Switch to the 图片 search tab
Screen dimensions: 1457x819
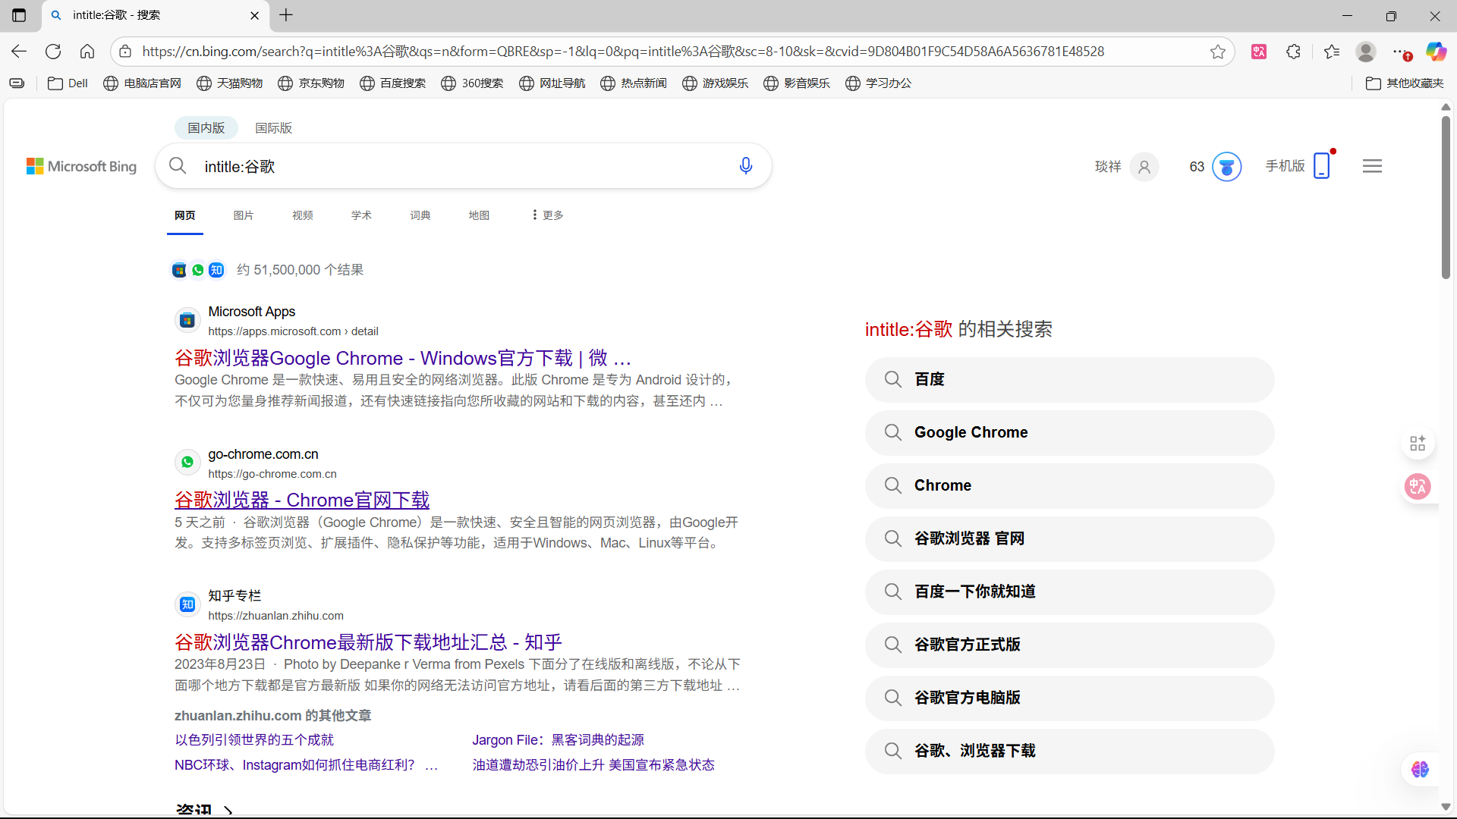pyautogui.click(x=243, y=215)
